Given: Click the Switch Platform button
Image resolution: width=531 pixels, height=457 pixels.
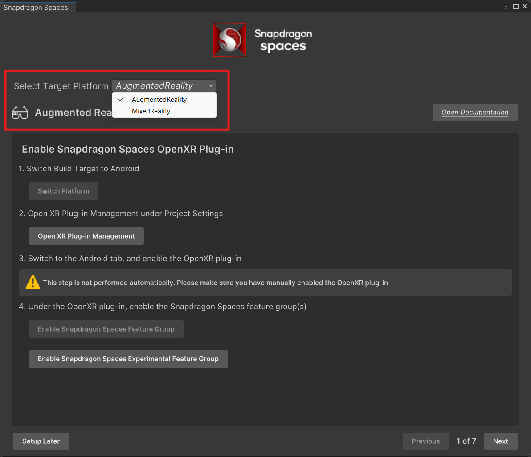Looking at the screenshot, I should pos(64,191).
